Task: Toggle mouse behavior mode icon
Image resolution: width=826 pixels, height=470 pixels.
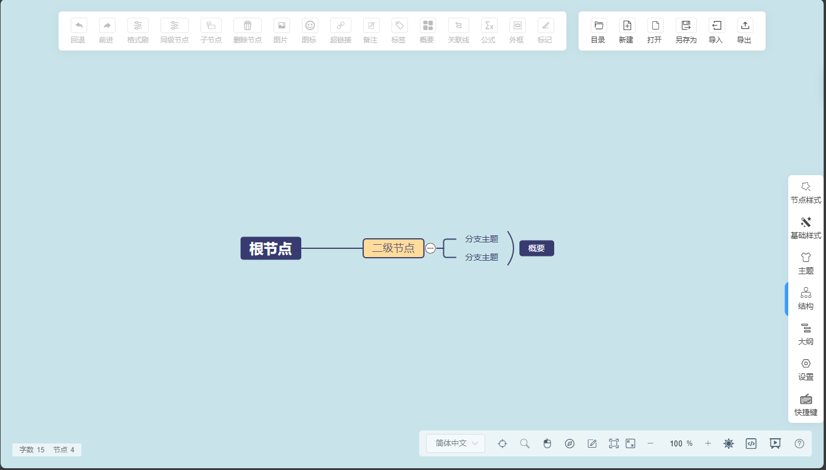Action: (547, 443)
